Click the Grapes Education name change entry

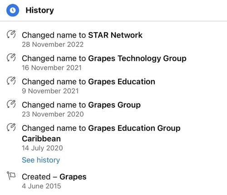click(89, 82)
